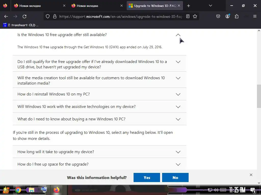Close the first Новая вкладка tab
261x195 pixels.
(64, 6)
